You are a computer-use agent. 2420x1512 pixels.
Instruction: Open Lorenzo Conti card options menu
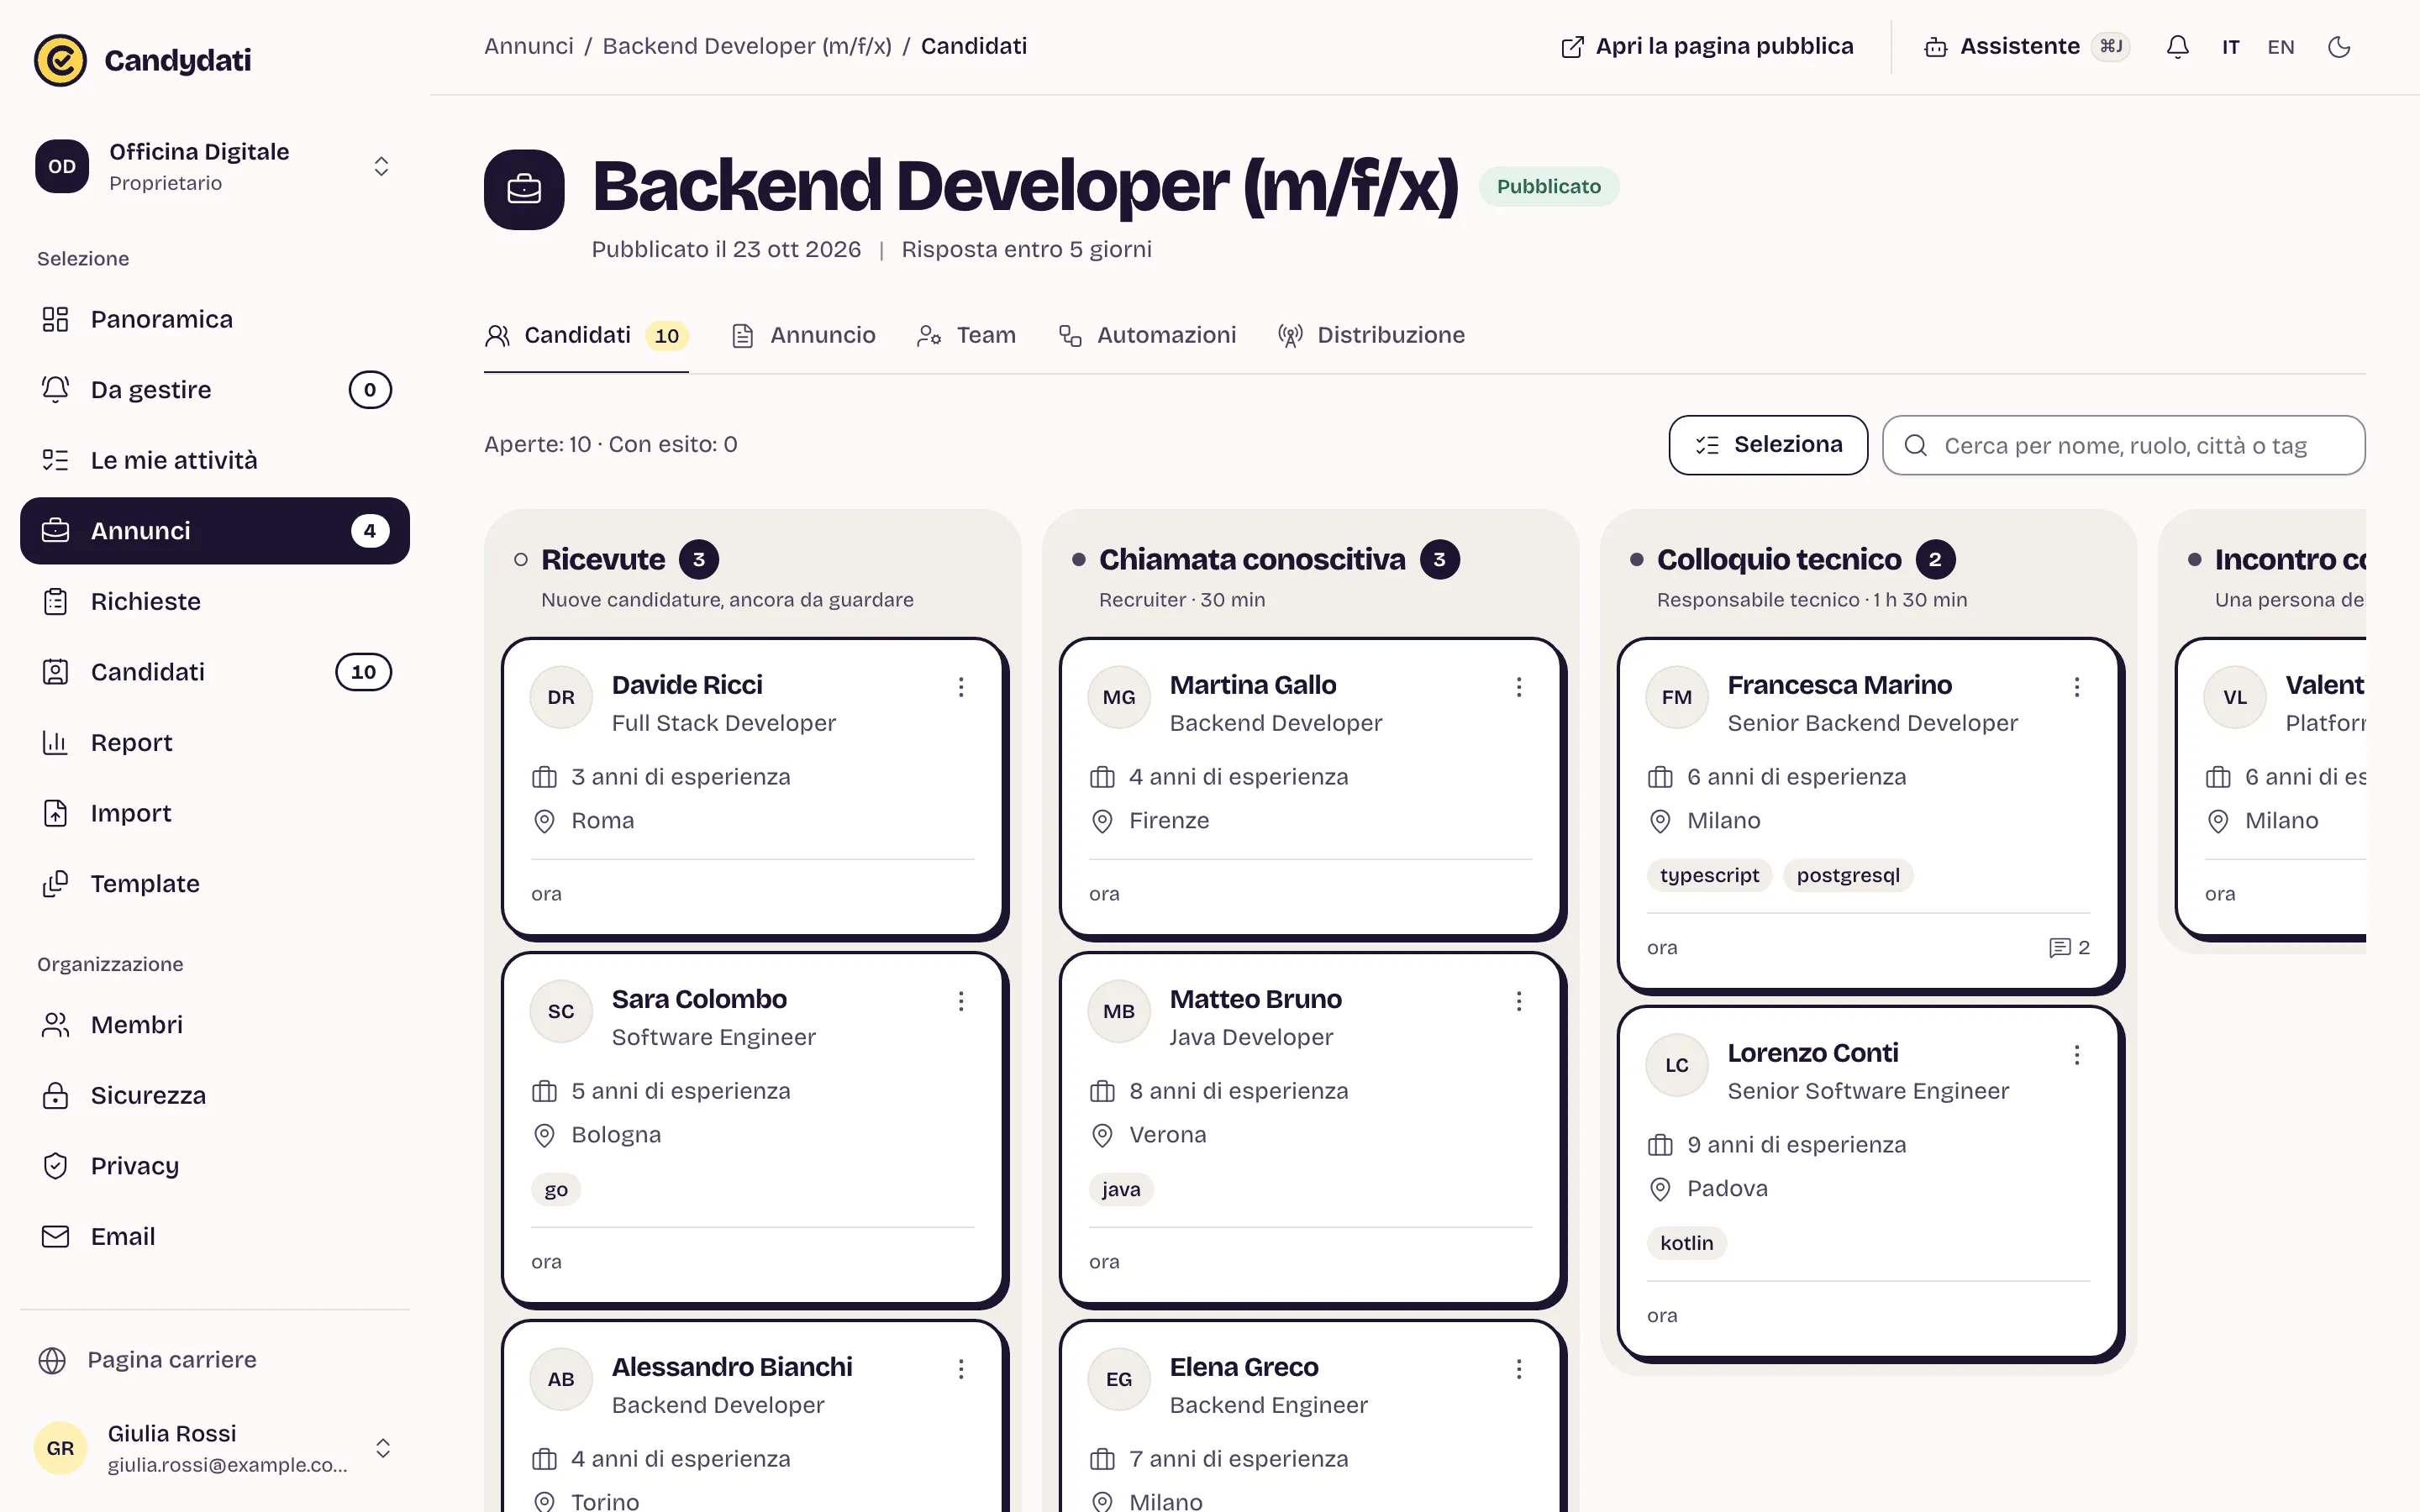[x=2077, y=1055]
